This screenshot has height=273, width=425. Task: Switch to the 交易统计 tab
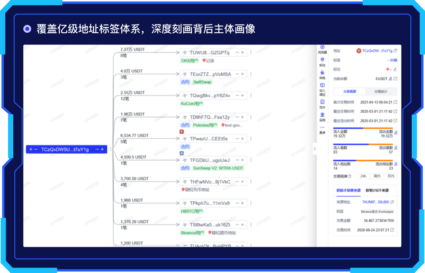coord(381,92)
